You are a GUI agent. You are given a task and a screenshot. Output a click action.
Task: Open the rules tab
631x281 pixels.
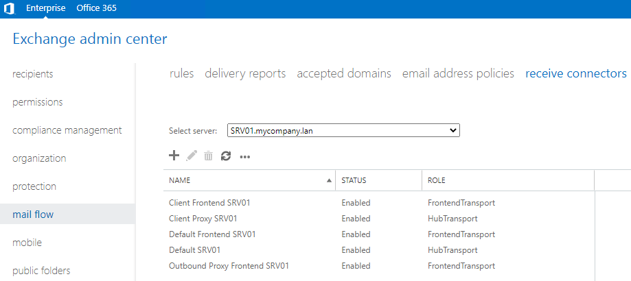pyautogui.click(x=181, y=73)
